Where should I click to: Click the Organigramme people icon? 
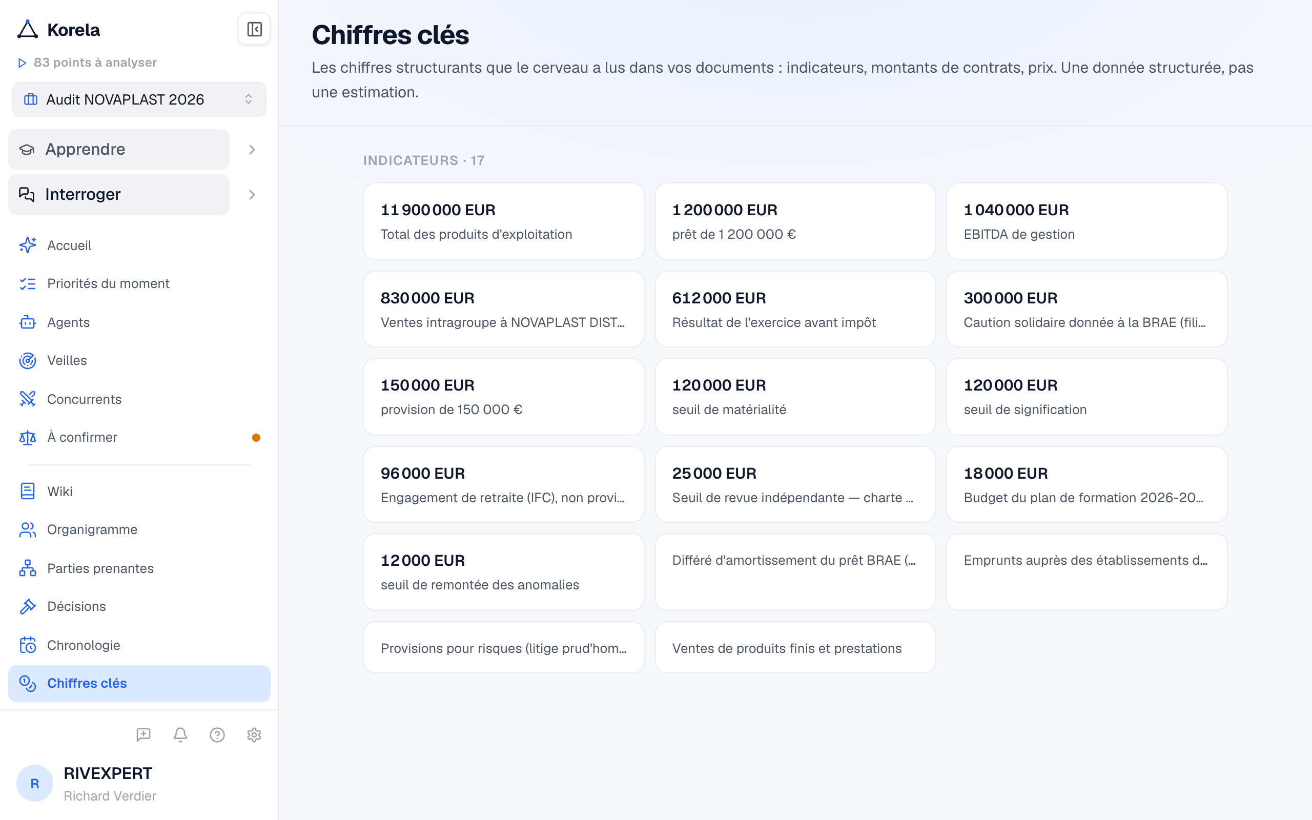pyautogui.click(x=28, y=529)
